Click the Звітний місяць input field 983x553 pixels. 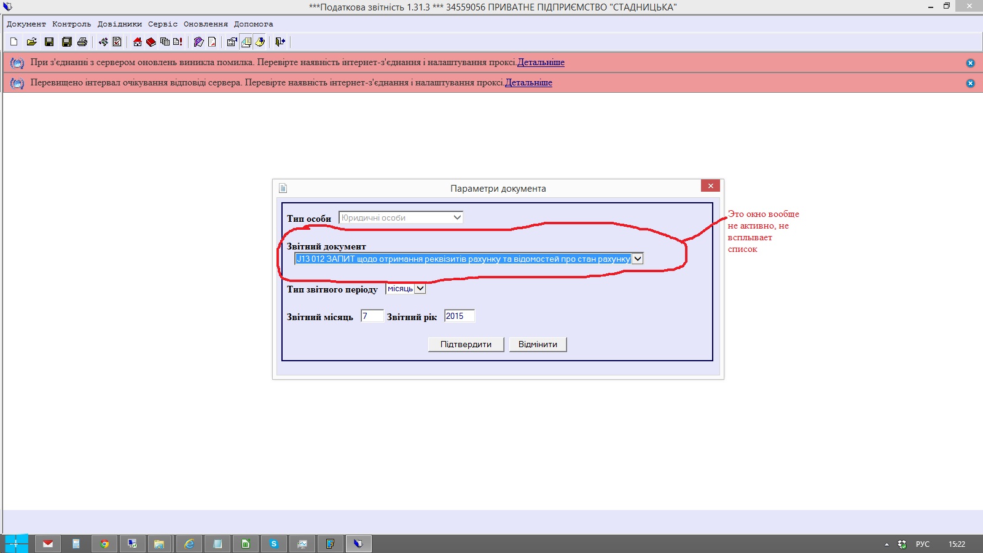click(372, 316)
